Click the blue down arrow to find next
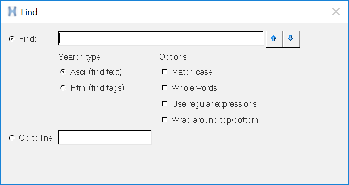 click(291, 39)
